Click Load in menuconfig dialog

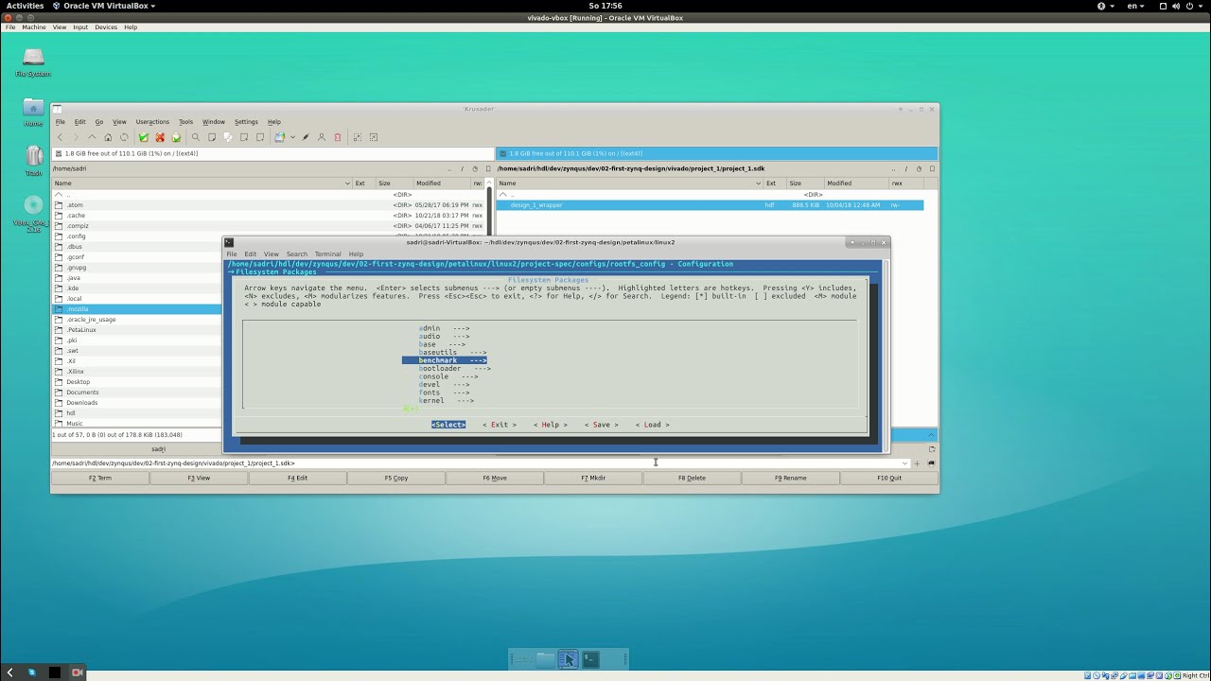point(653,425)
